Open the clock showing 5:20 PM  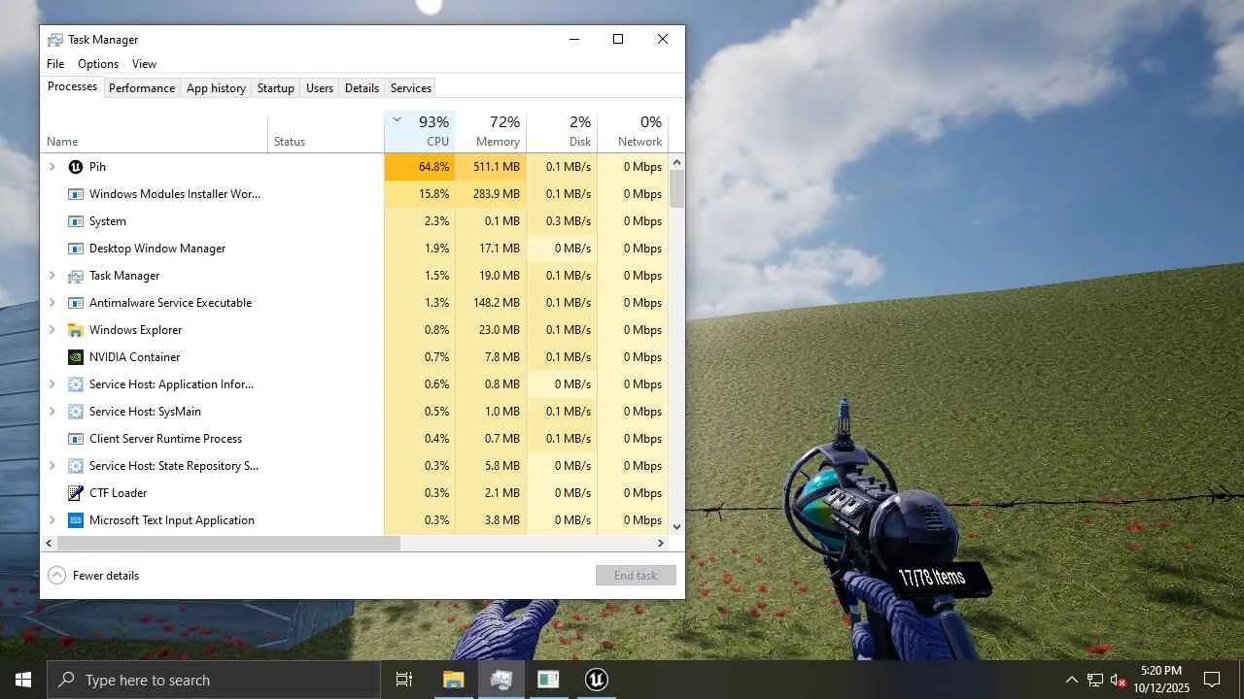pyautogui.click(x=1161, y=680)
